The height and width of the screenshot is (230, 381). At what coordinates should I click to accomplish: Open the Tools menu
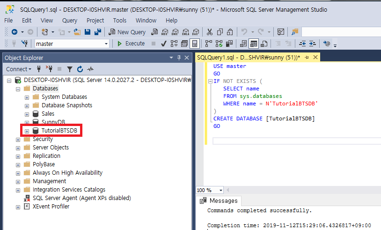pos(120,21)
